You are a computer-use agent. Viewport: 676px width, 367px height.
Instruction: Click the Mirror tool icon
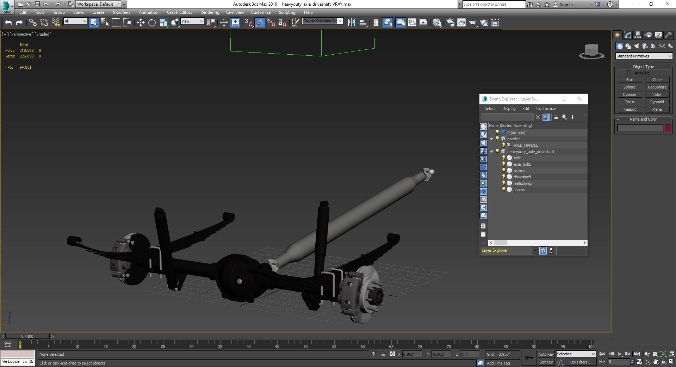pyautogui.click(x=351, y=23)
